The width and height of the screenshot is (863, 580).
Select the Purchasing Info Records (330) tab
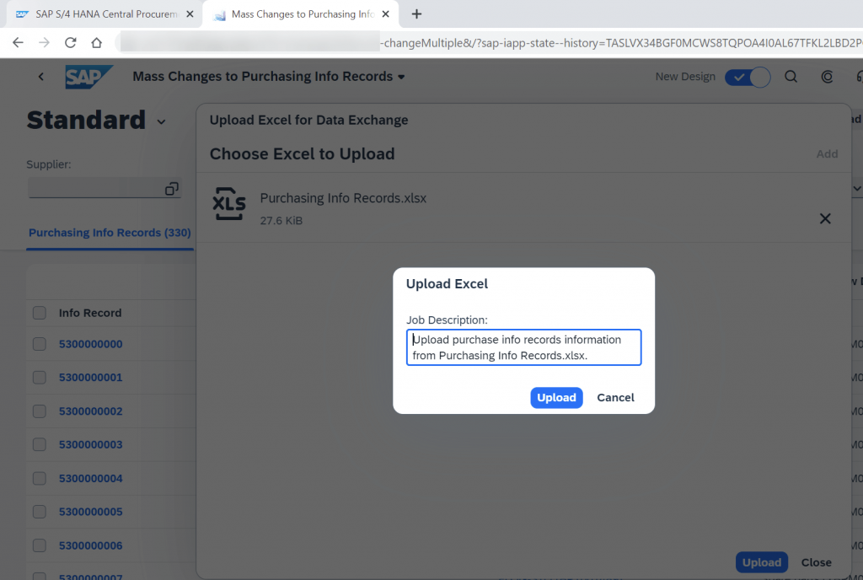pos(110,233)
